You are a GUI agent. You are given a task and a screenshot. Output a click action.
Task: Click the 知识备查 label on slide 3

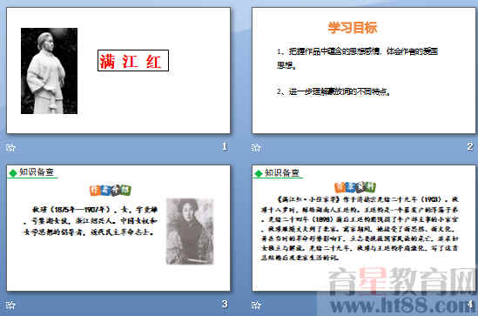tap(37, 172)
